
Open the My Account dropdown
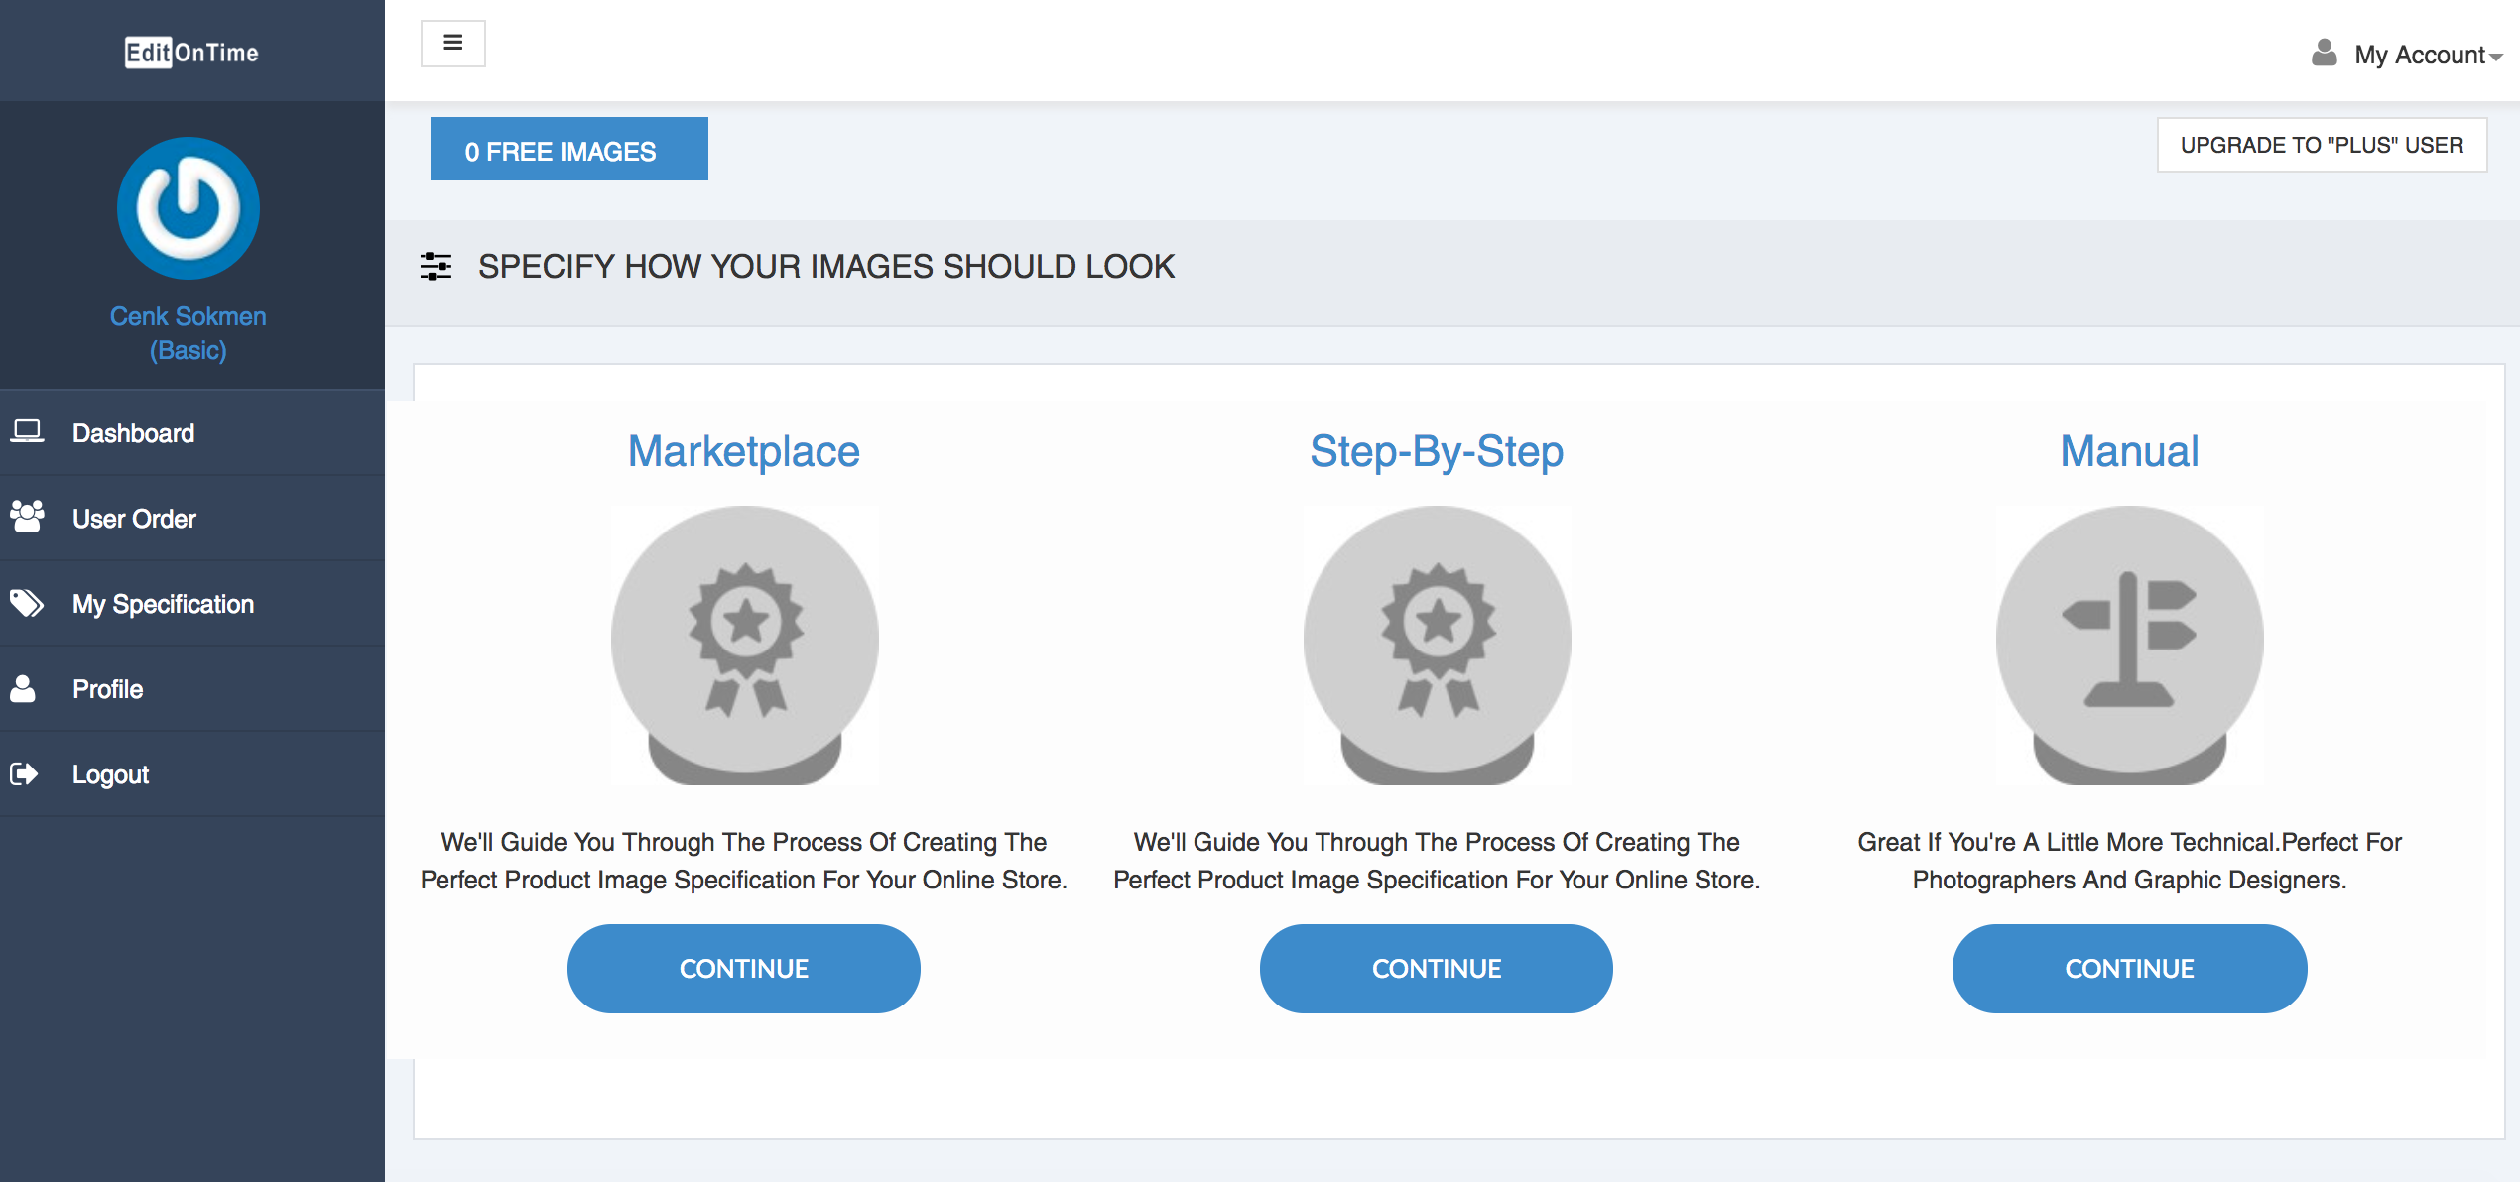coord(2428,55)
